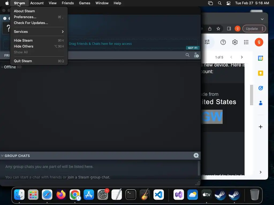Viewport: 274px width, 205px height.
Task: Click the Add a Friend icon
Action: click(x=196, y=55)
